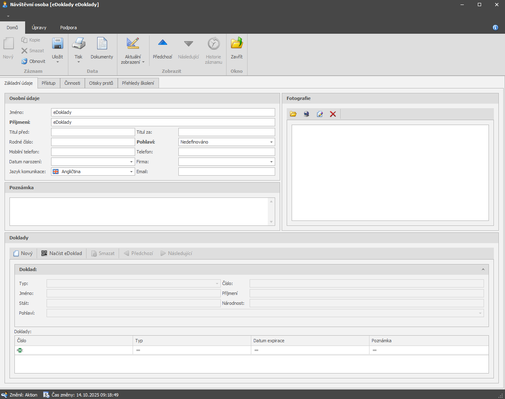Screen dimensions: 505x399
Task: Click Nový in the Doklady toolbar
Action: [x=23, y=253]
